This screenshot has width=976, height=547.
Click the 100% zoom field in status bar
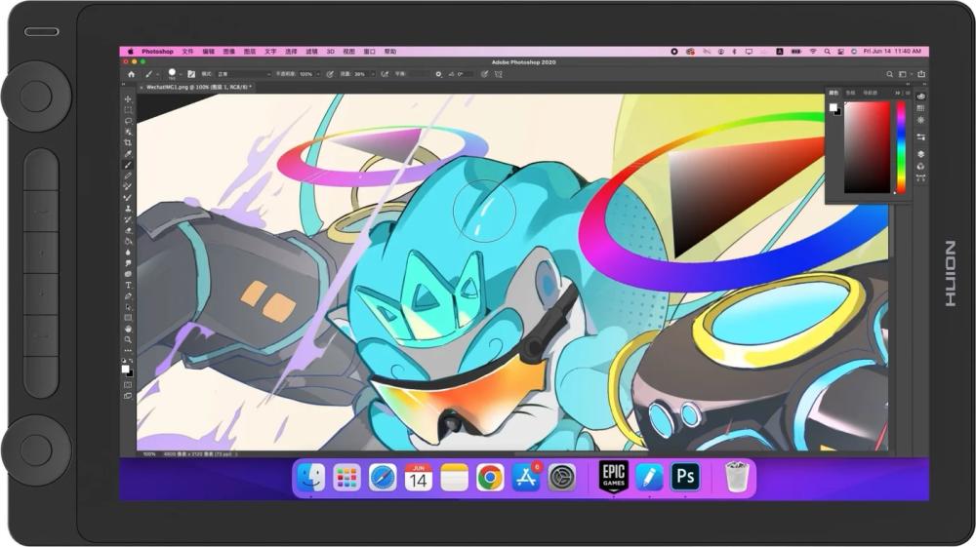(x=149, y=454)
